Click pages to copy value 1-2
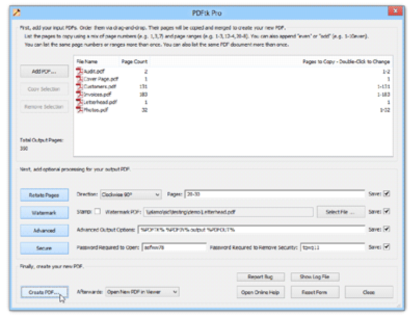 click(386, 72)
